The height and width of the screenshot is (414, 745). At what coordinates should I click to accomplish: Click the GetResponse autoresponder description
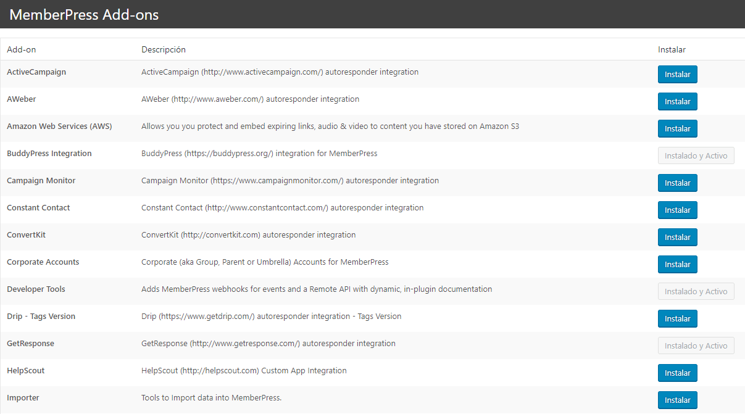coord(268,344)
